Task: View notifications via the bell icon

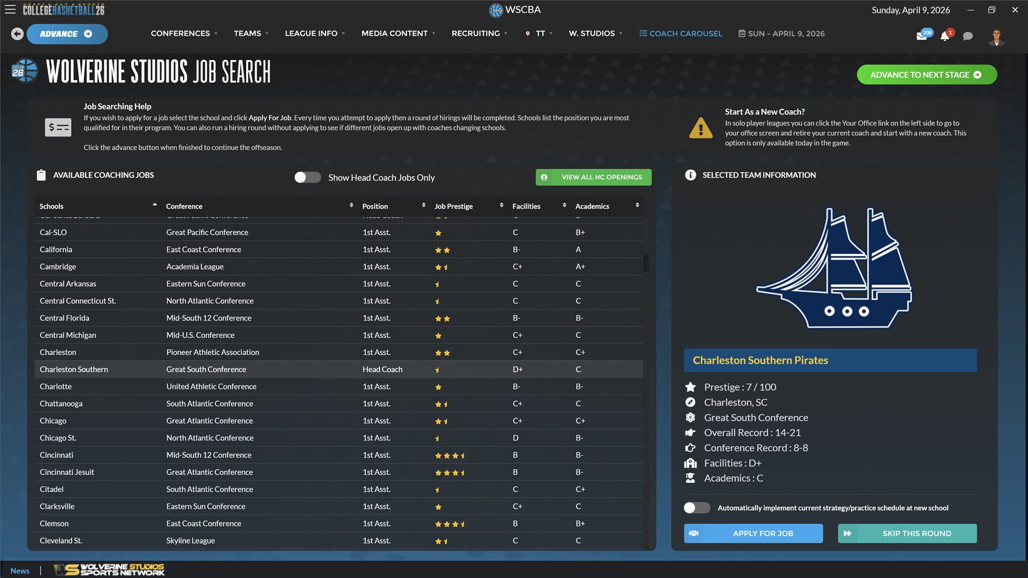Action: tap(944, 35)
